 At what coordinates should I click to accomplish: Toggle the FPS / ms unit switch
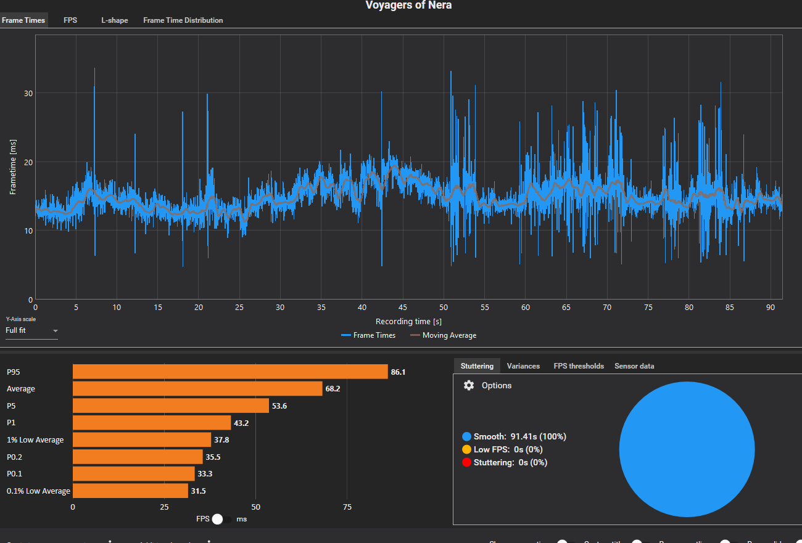pyautogui.click(x=221, y=519)
